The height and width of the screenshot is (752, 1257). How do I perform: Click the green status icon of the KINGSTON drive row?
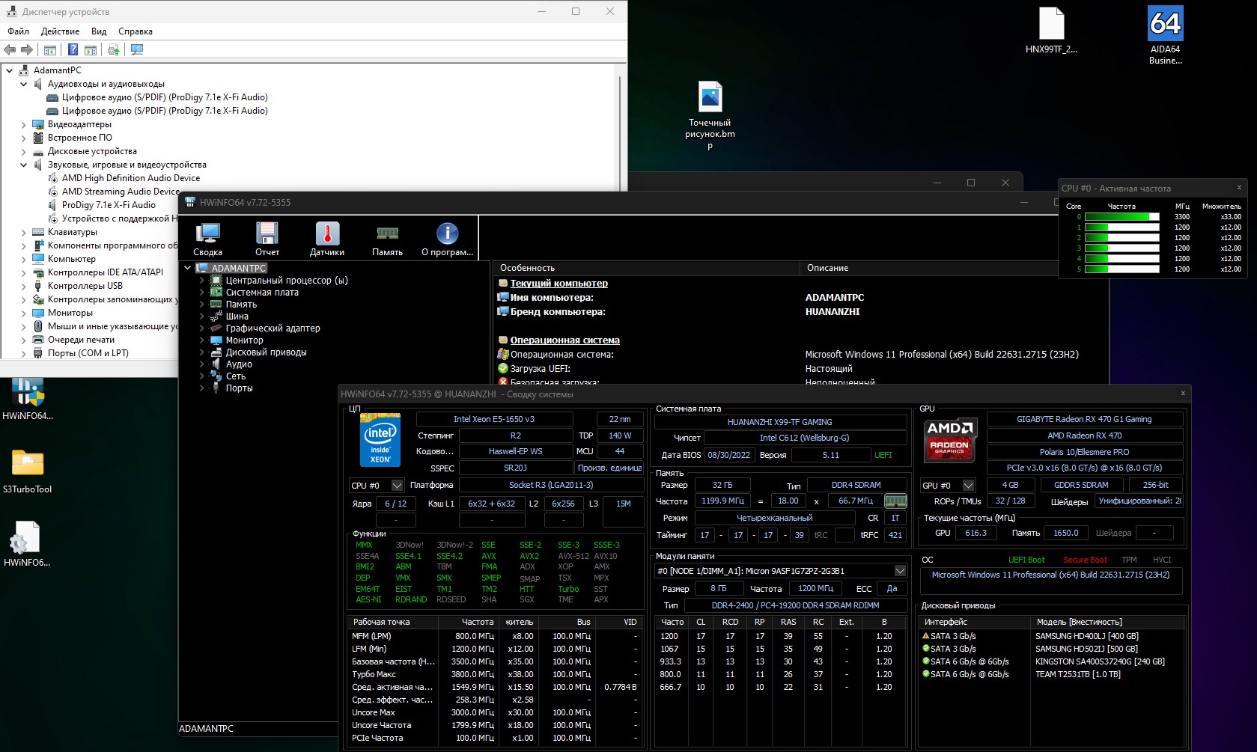point(925,661)
